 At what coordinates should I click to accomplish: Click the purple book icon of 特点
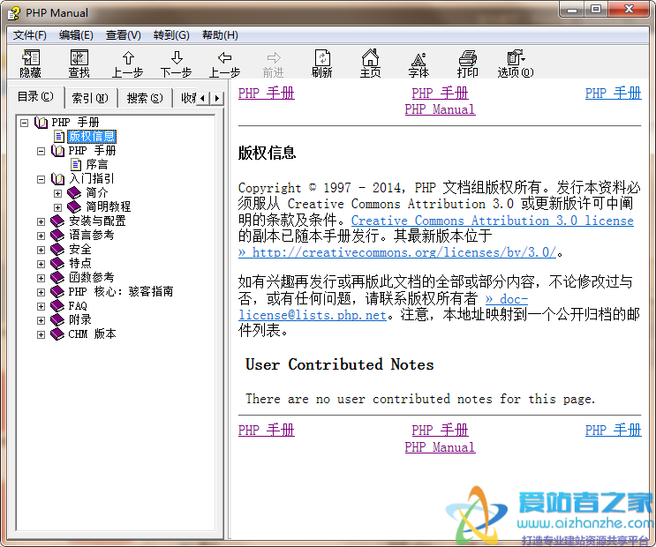point(57,264)
